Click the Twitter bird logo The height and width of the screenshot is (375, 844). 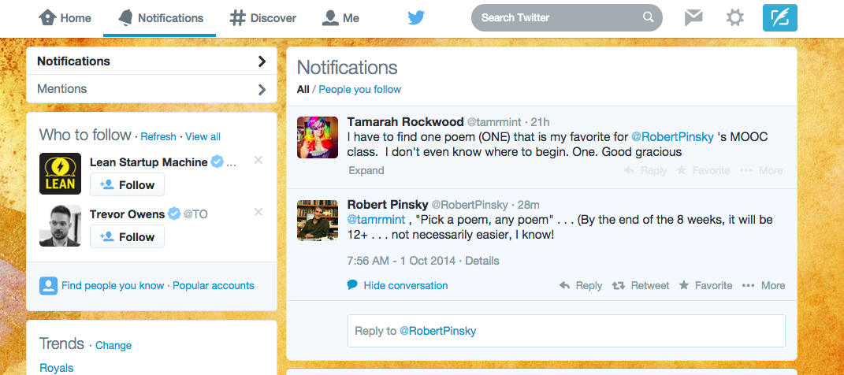(416, 18)
